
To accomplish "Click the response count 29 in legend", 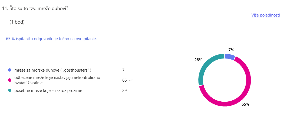I will coord(124,91).
